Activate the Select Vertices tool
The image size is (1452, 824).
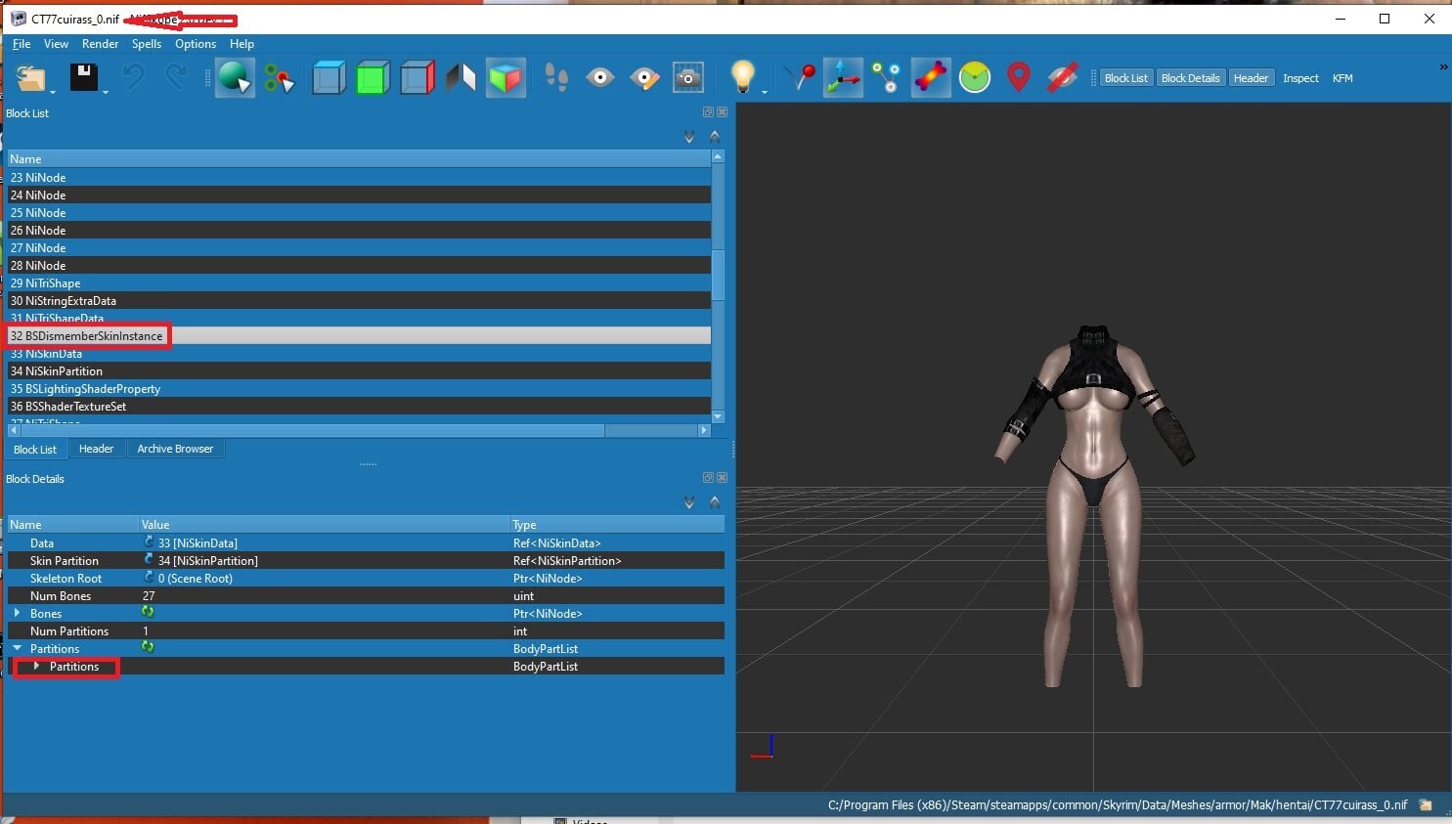point(279,79)
